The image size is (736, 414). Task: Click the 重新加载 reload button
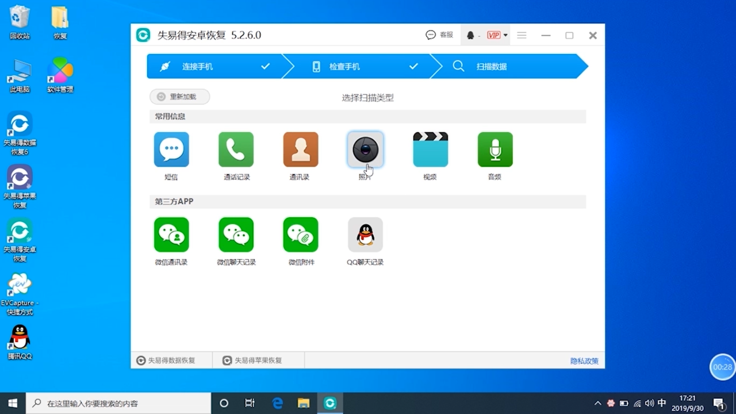[x=179, y=97]
